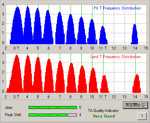Click the red 14T peak in Land chart
Viewport: 150px width, 123px height.
137,84
